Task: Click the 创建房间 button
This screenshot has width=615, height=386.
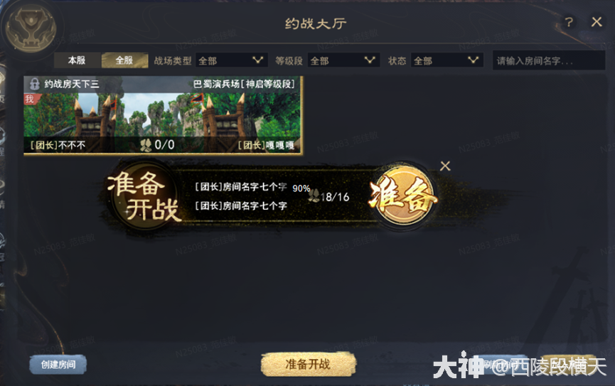Action: pos(58,365)
